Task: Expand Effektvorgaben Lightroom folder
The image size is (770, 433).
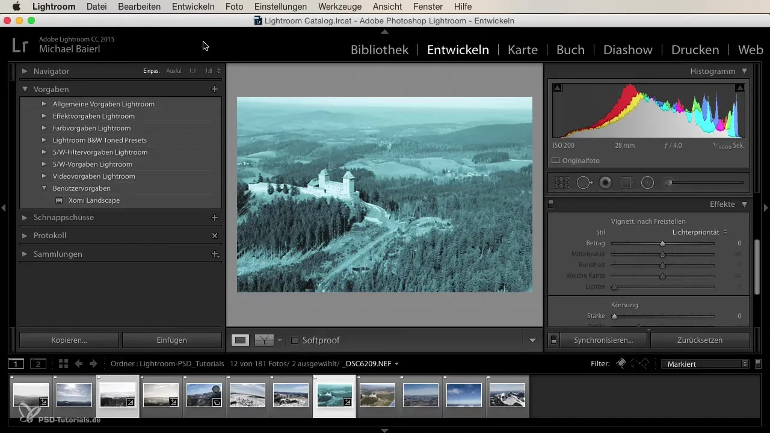Action: tap(44, 116)
